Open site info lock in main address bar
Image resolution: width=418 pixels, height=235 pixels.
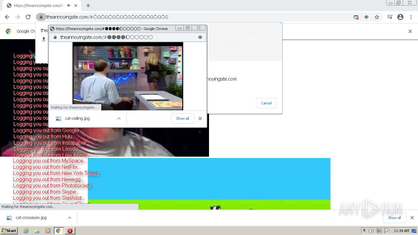click(x=41, y=17)
